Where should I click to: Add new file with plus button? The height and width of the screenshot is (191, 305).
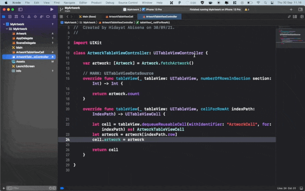pos(3,188)
